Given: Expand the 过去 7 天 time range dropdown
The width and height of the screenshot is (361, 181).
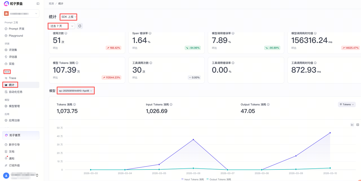Looking at the screenshot, I should click(x=61, y=26).
